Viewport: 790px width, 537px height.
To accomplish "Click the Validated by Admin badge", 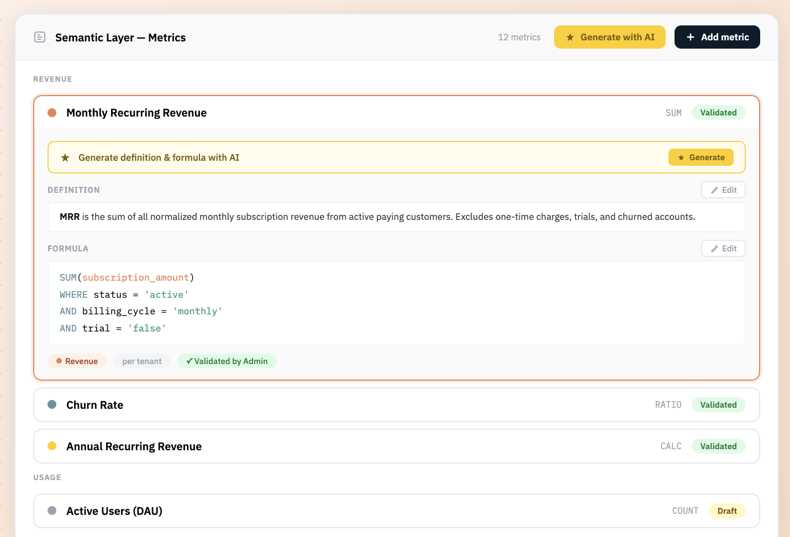I will [x=227, y=361].
